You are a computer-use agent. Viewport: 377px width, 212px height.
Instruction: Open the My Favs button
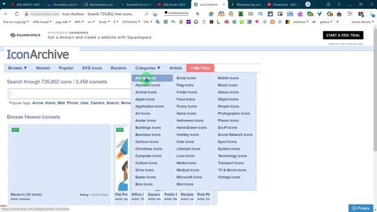pyautogui.click(x=200, y=68)
